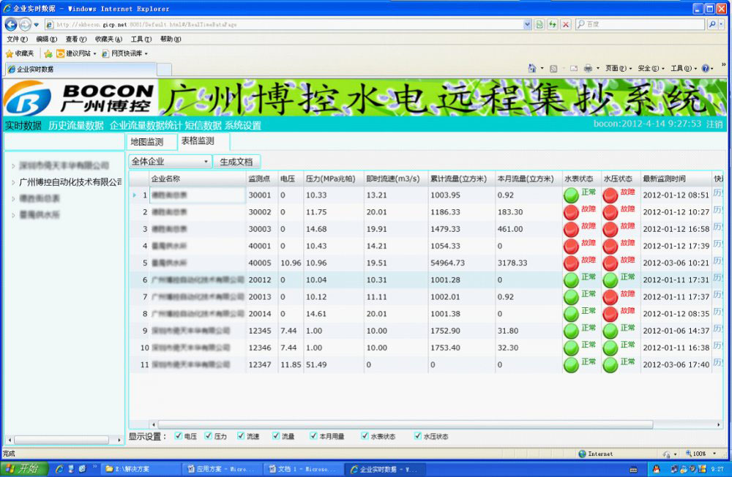Image resolution: width=732 pixels, height=477 pixels.
Task: Click the search magnifier button
Action: 712,24
